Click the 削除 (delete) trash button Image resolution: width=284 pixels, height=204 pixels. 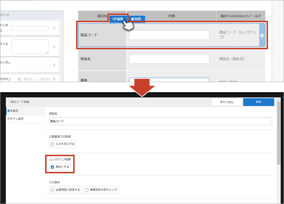(136, 19)
